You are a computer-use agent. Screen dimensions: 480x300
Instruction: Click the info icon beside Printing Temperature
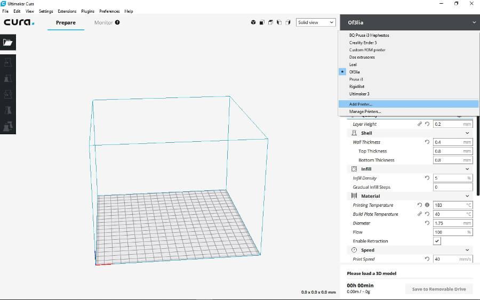click(x=427, y=205)
